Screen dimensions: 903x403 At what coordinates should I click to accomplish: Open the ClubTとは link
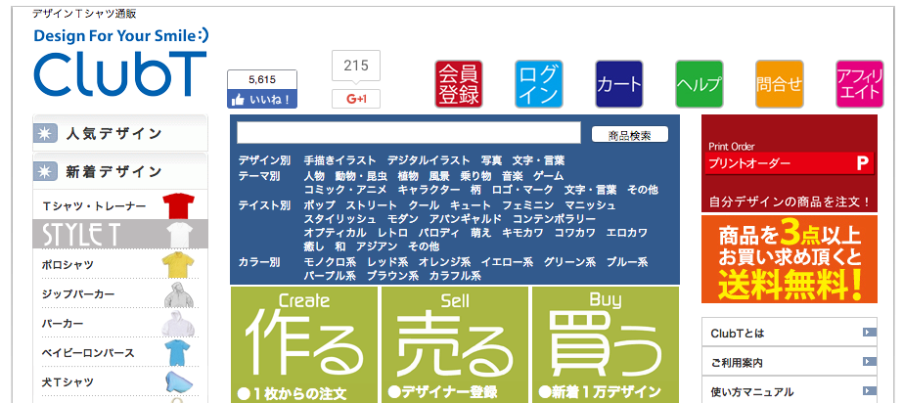point(790,333)
